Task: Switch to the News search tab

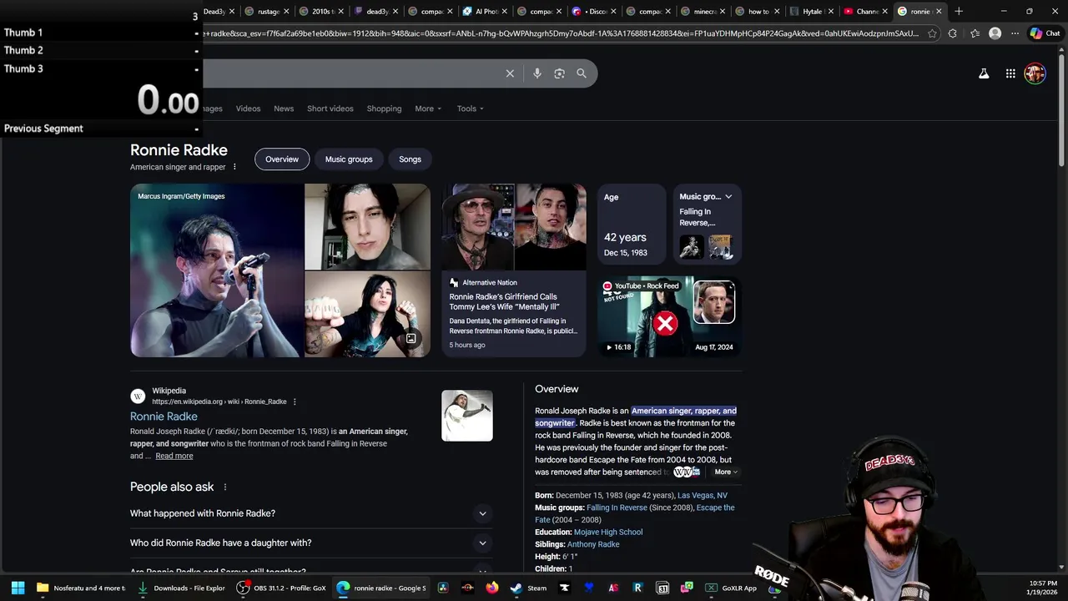Action: 284,109
